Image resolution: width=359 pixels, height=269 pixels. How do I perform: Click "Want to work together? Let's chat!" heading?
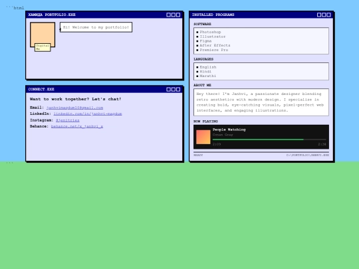pos(75,99)
